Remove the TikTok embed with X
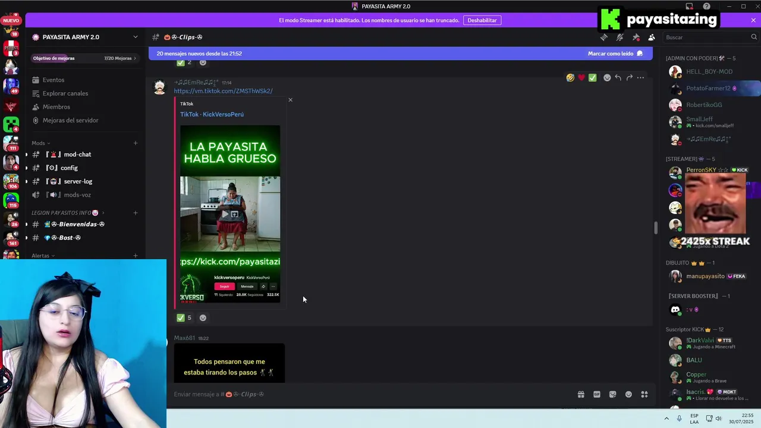761x428 pixels. (290, 100)
